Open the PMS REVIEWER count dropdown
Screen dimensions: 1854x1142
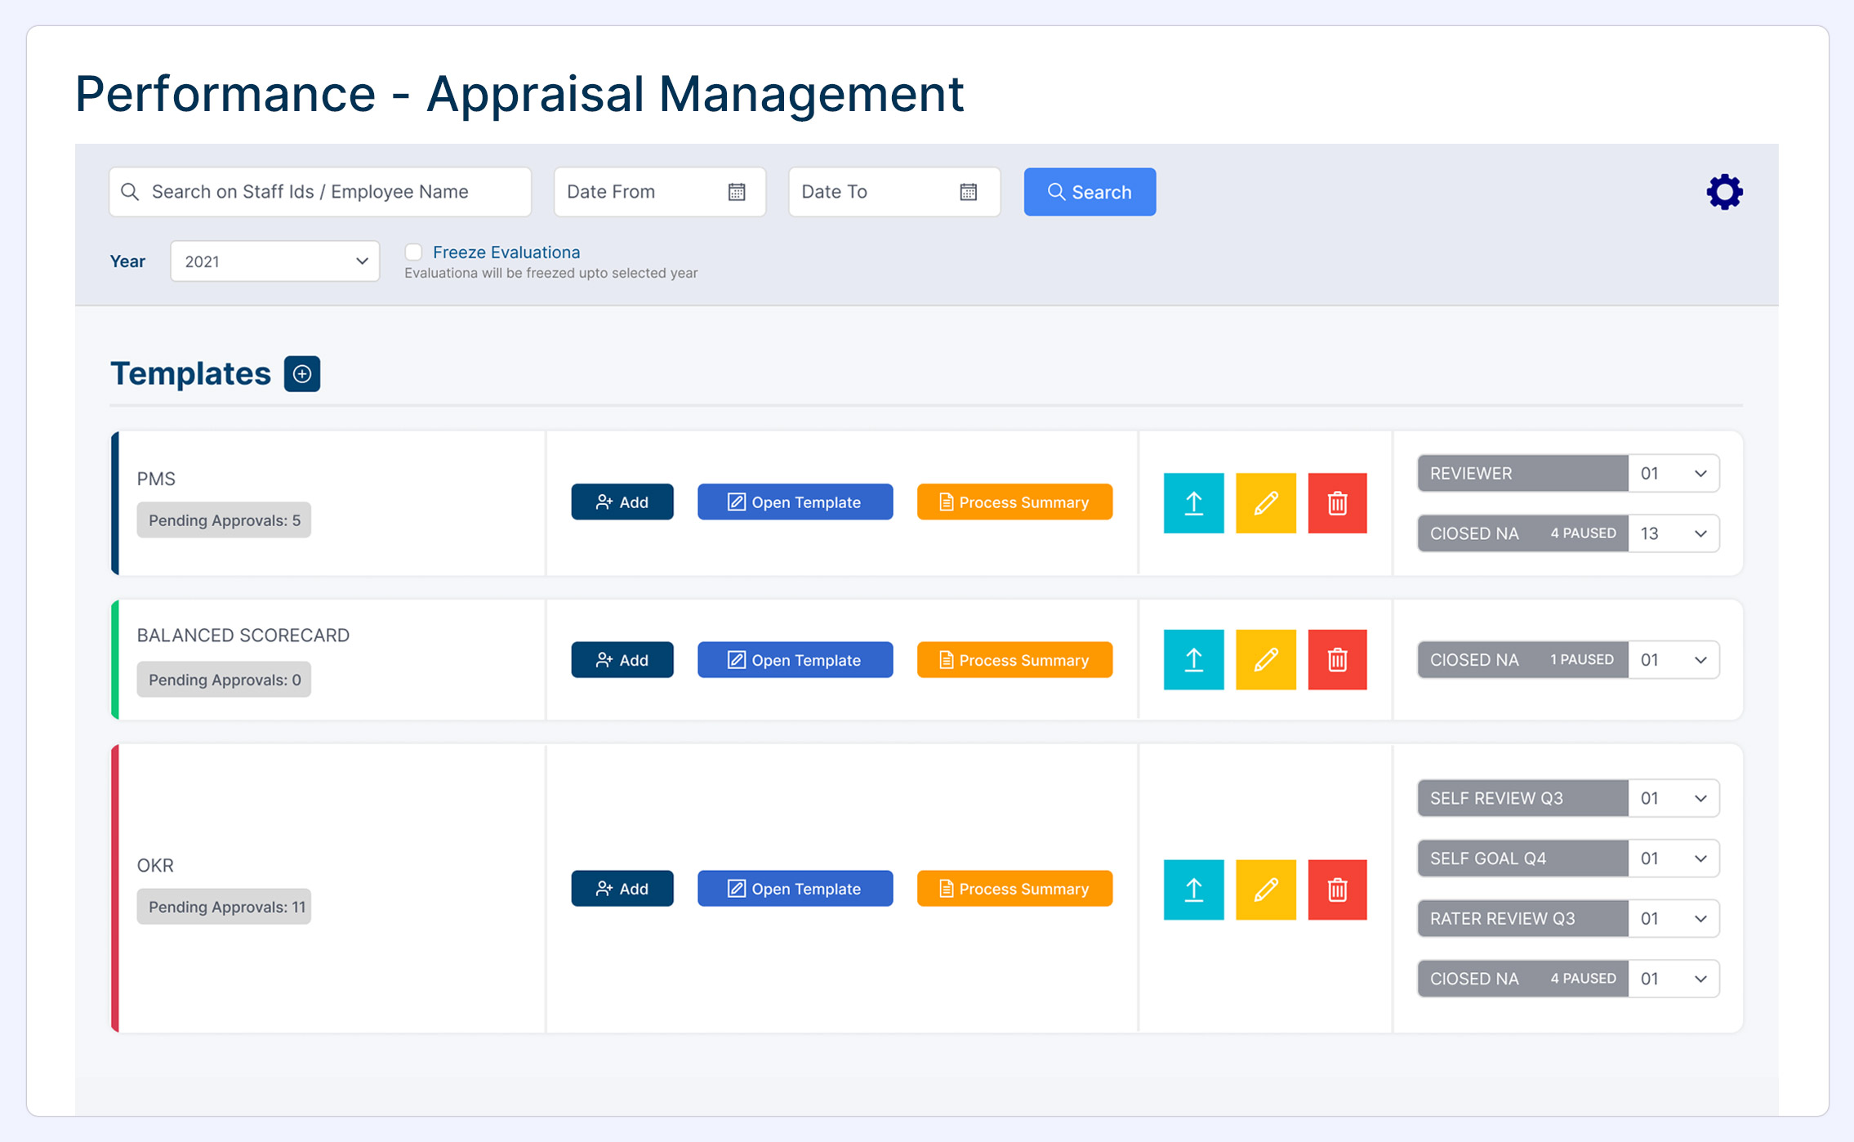click(x=1674, y=474)
